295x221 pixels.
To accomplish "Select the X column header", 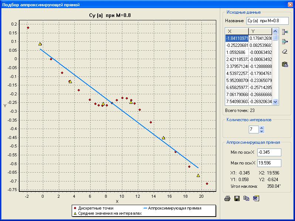I will (237, 31).
